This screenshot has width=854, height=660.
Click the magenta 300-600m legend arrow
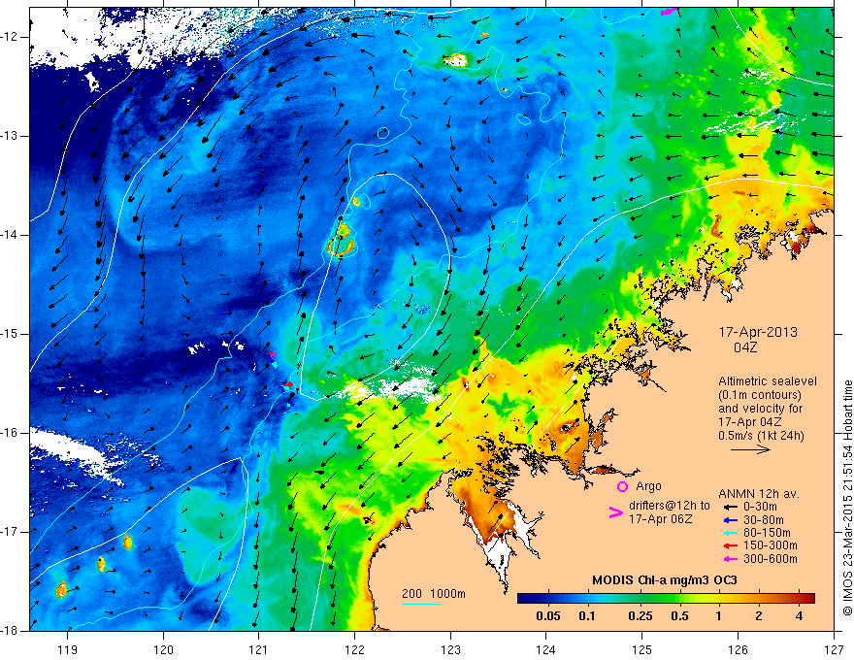(730, 559)
